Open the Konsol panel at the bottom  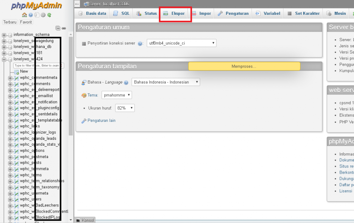[85, 220]
